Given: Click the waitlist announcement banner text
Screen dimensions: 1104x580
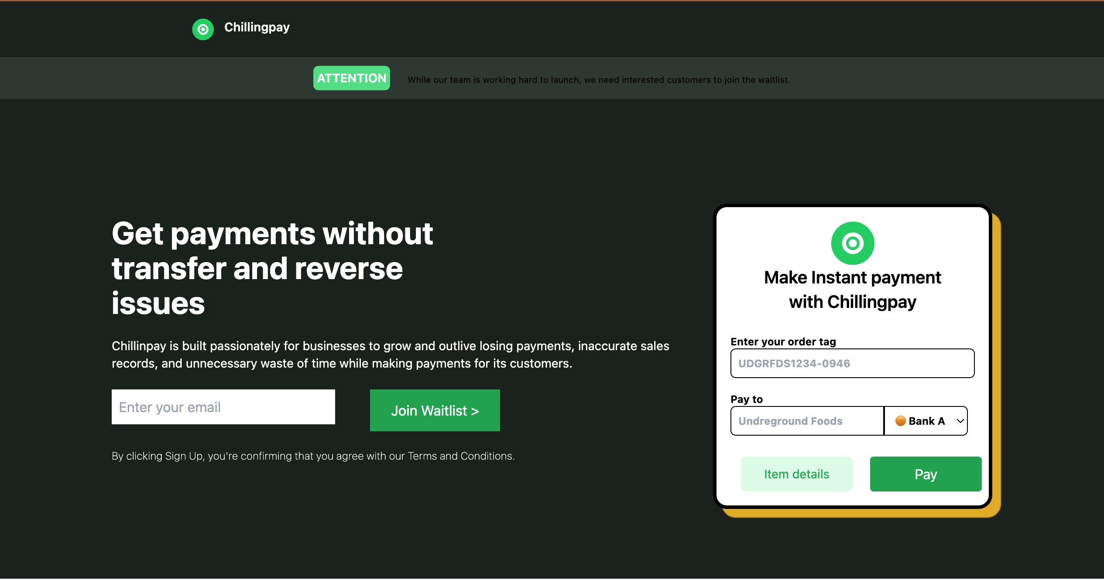Looking at the screenshot, I should (599, 80).
